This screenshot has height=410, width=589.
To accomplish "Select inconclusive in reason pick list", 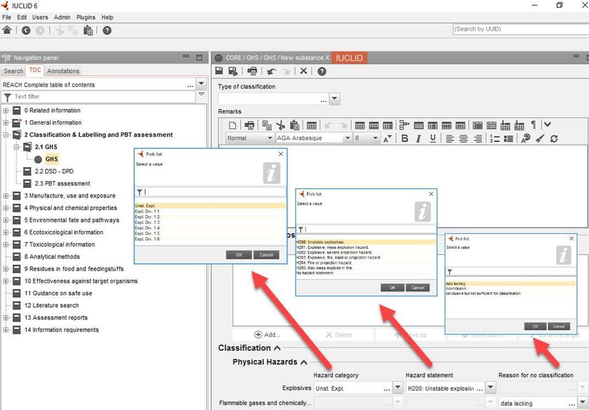I will [511, 288].
